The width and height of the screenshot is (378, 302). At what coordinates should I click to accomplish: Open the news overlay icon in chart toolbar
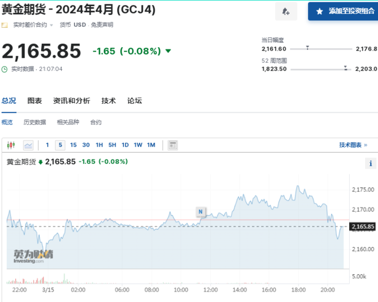173,145
